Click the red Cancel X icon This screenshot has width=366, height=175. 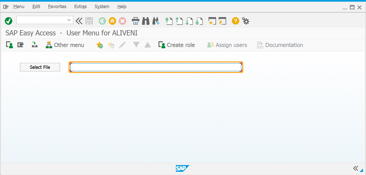(x=123, y=21)
